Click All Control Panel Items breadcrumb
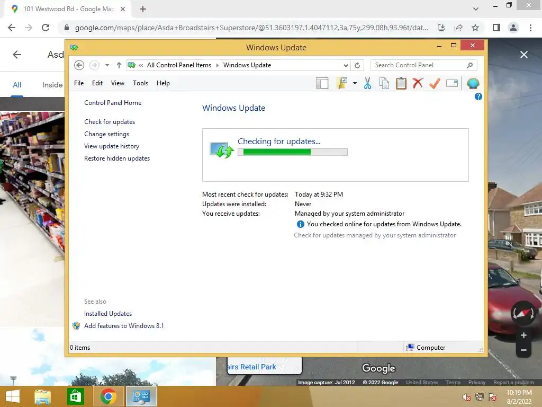 pyautogui.click(x=179, y=65)
